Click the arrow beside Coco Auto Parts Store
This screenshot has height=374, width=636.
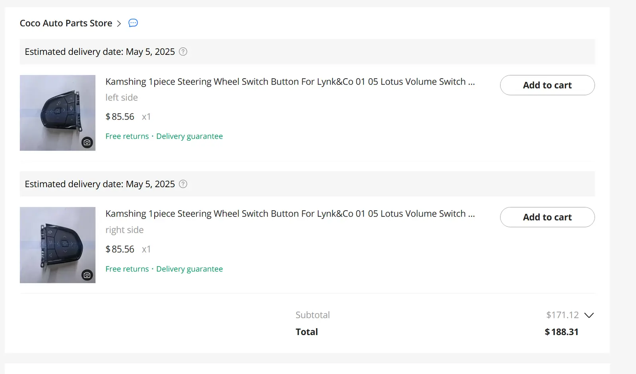click(119, 23)
